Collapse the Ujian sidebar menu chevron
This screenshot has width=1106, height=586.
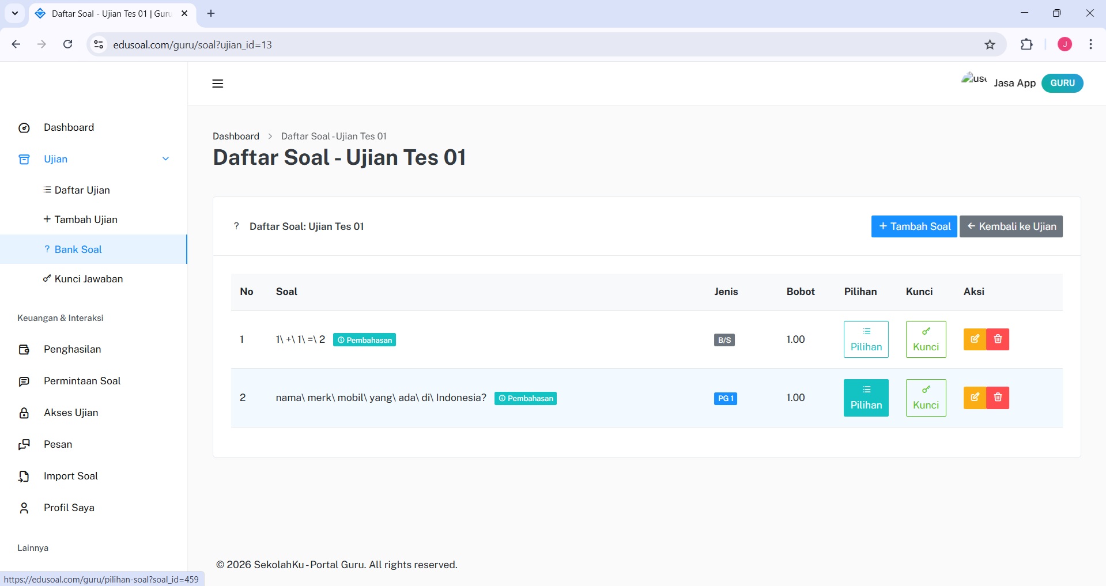[165, 159]
